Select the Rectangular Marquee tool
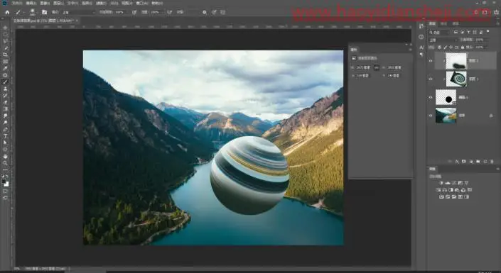The width and height of the screenshot is (501, 273). tap(5, 35)
